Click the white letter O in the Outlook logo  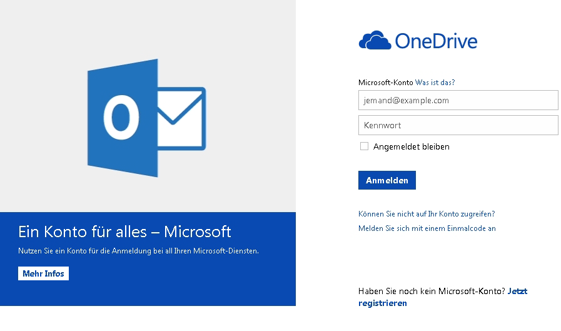point(121,117)
